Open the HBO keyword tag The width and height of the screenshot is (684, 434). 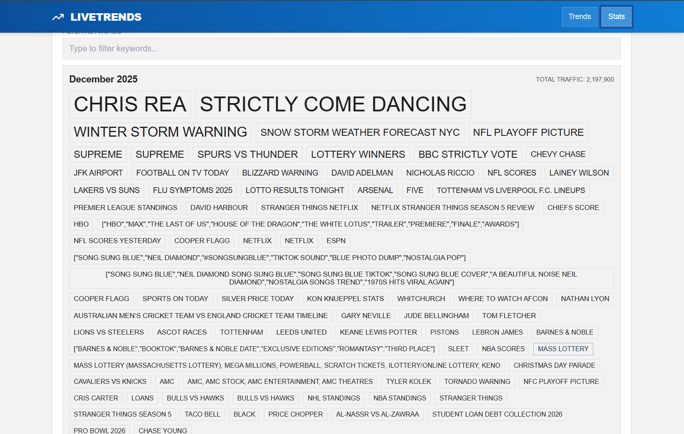point(81,224)
